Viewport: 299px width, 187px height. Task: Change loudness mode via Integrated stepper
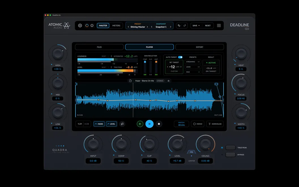pyautogui.click(x=111, y=56)
